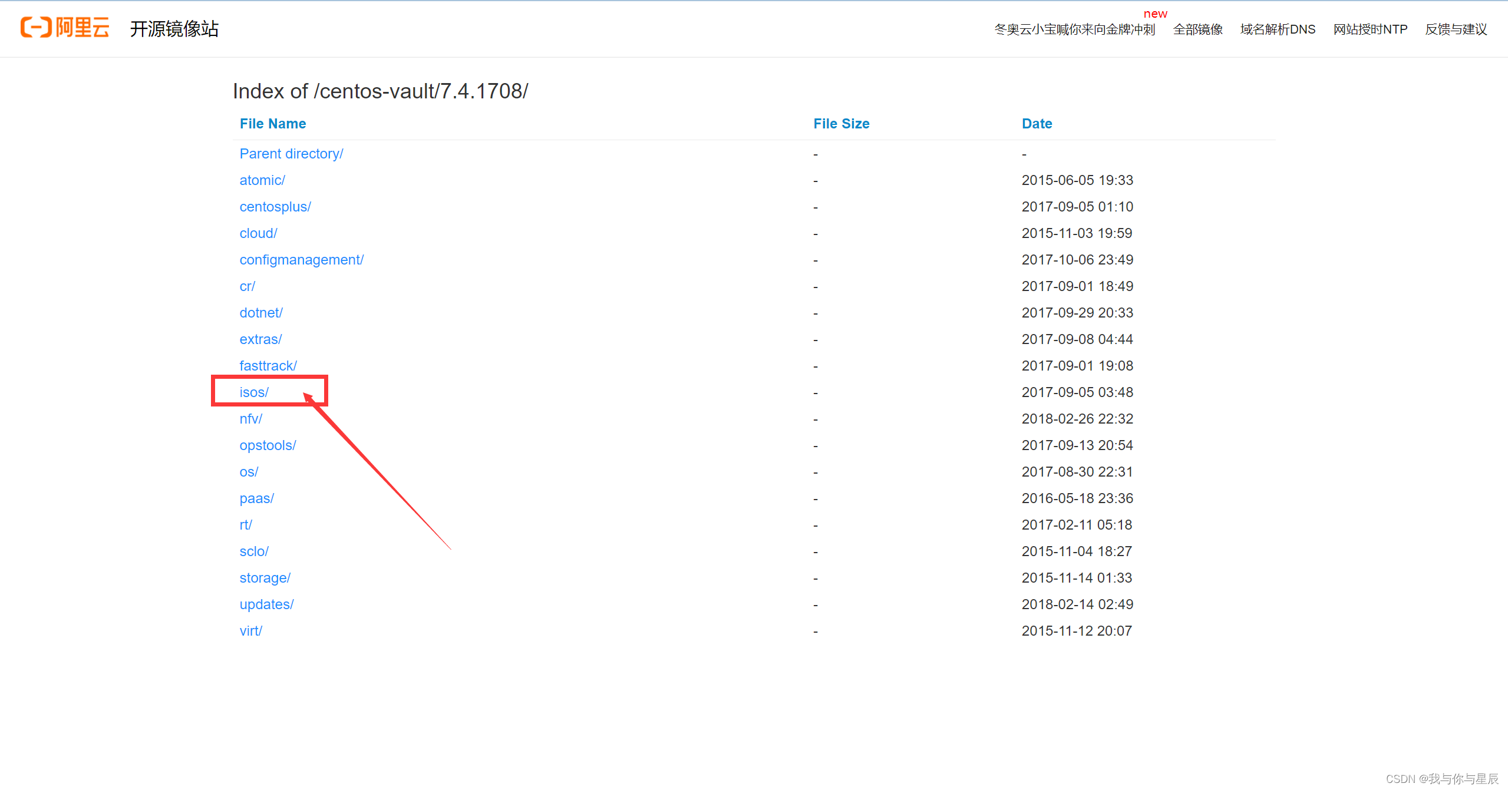
Task: Open the atomic/ folder
Action: pos(262,180)
